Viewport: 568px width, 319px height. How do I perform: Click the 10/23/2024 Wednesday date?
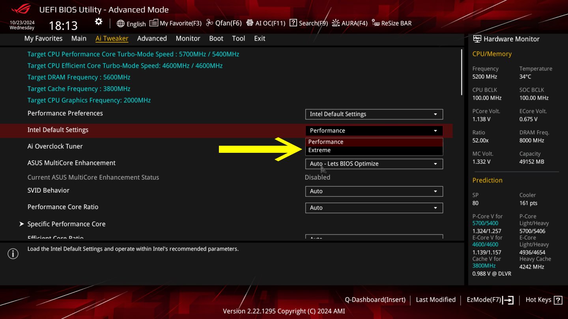(x=22, y=25)
